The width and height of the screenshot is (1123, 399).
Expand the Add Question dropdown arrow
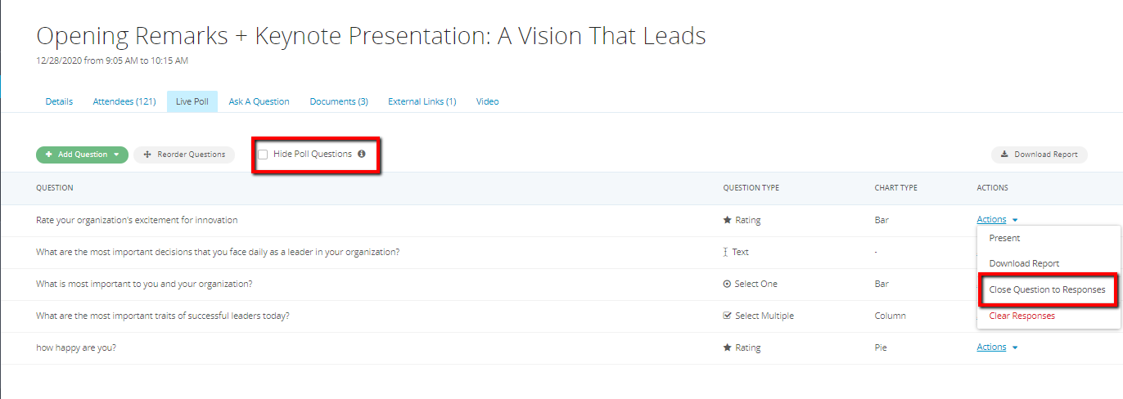[116, 155]
